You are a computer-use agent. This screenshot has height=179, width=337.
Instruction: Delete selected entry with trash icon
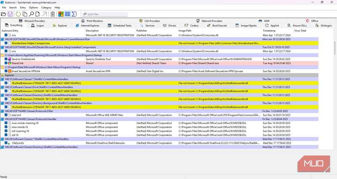[x=53, y=14]
